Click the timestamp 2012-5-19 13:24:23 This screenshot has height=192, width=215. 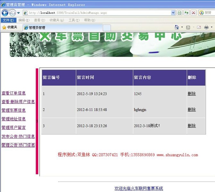click(x=92, y=94)
